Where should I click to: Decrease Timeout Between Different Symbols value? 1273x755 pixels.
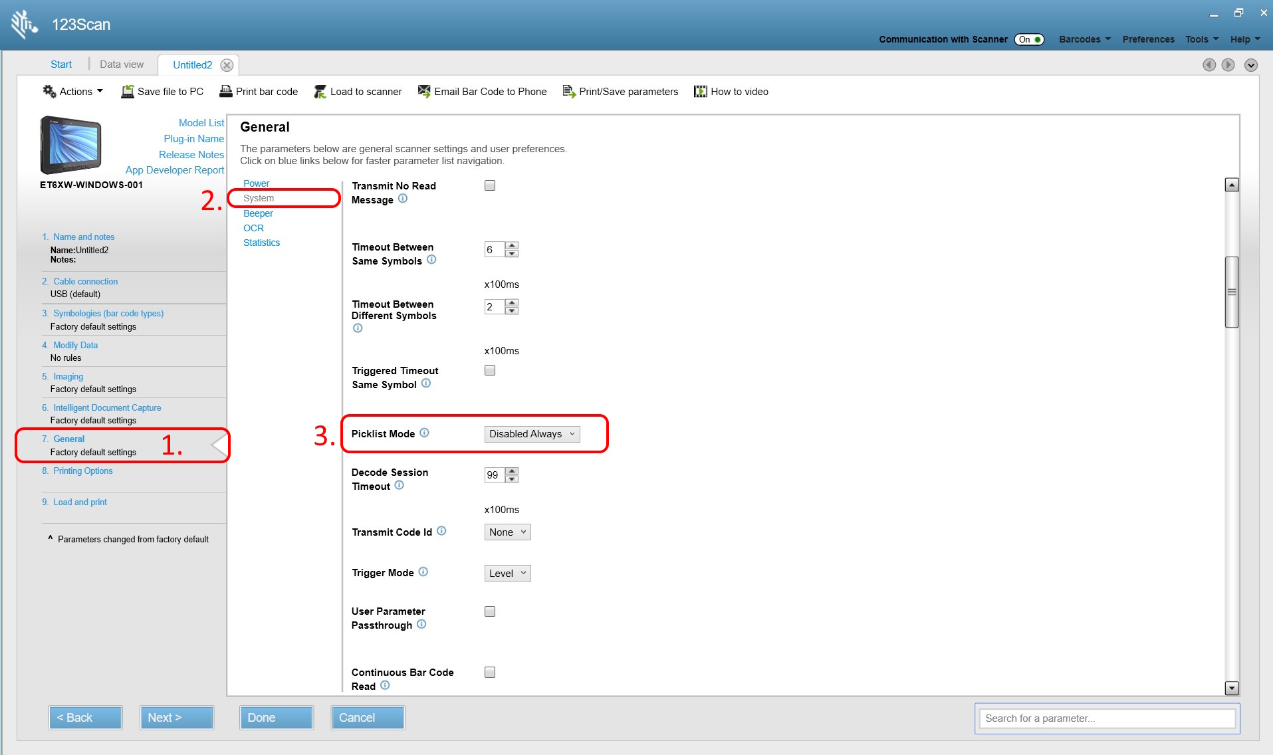coord(512,310)
